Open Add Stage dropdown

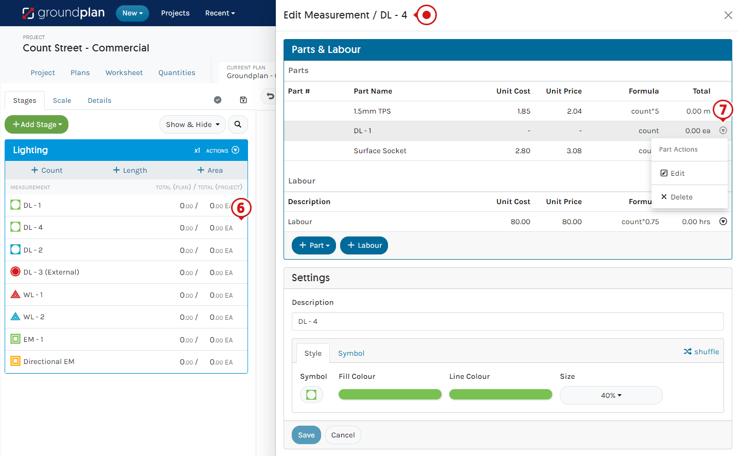(37, 124)
